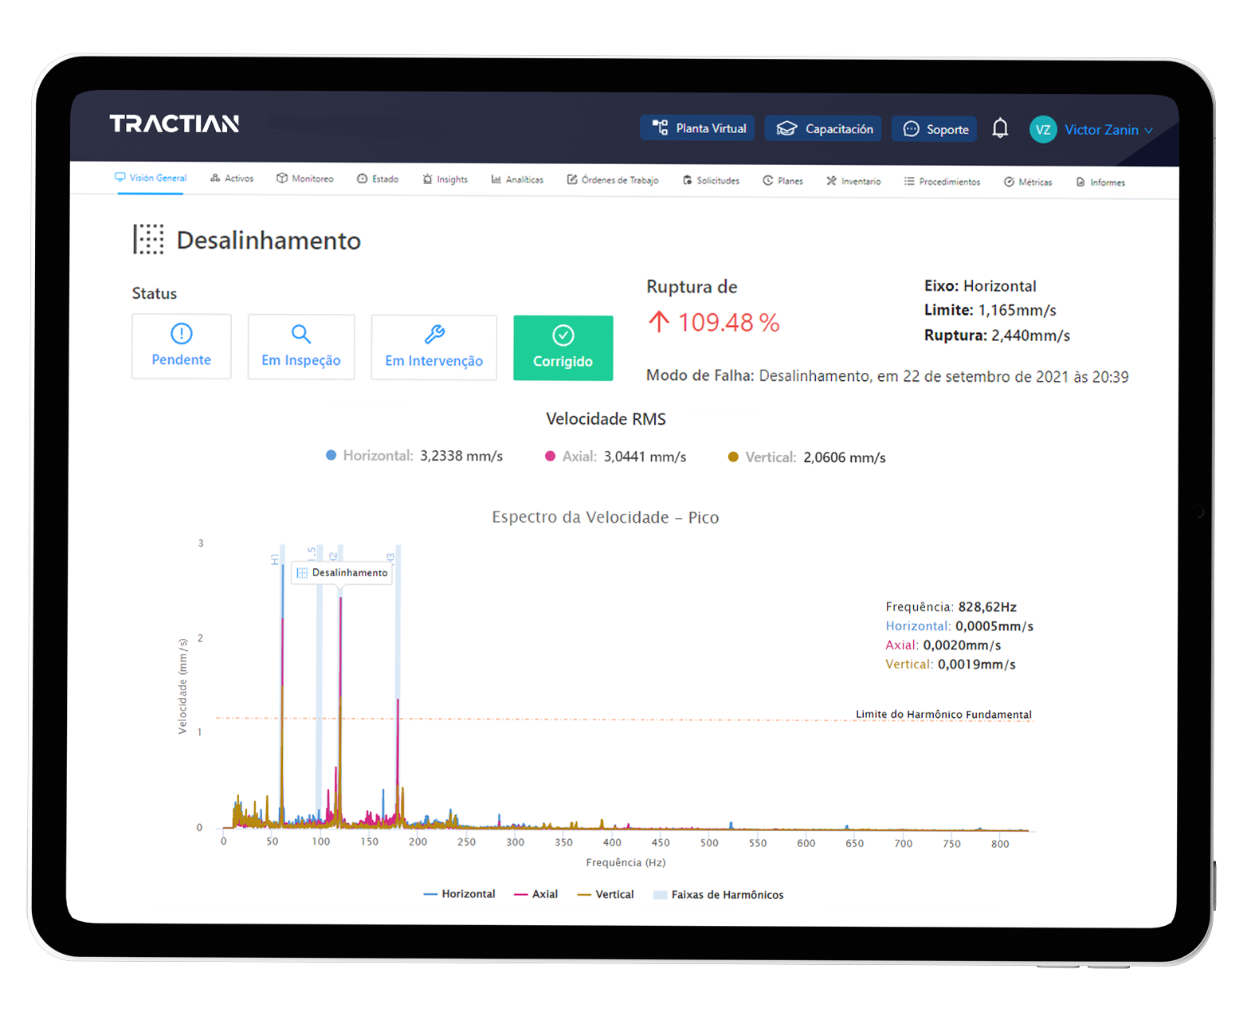The width and height of the screenshot is (1255, 1012).
Task: Click the Horizontal 3,2338 mm/s value
Action: tap(461, 456)
